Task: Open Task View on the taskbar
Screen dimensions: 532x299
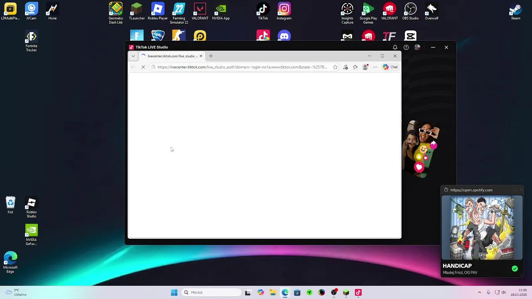Action: (248, 292)
